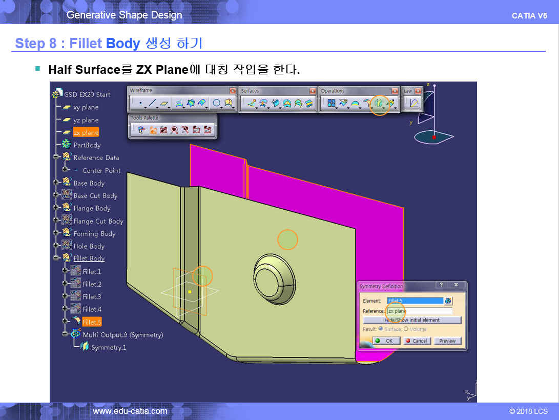Click the first Tools Palette icon
This screenshot has height=420, width=559.
141,130
